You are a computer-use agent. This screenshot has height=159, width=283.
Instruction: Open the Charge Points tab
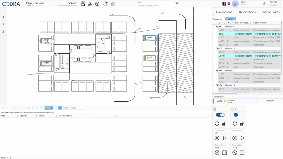[x=270, y=12]
